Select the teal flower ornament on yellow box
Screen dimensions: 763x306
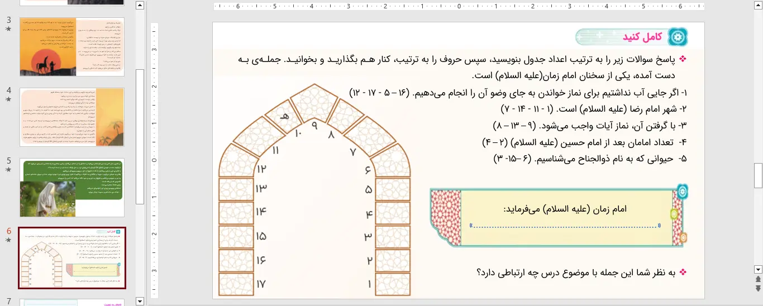click(x=681, y=193)
